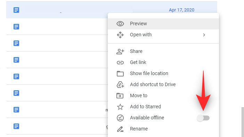Select Preview from the context menu
Screen dimensions: 244x137
(163, 24)
